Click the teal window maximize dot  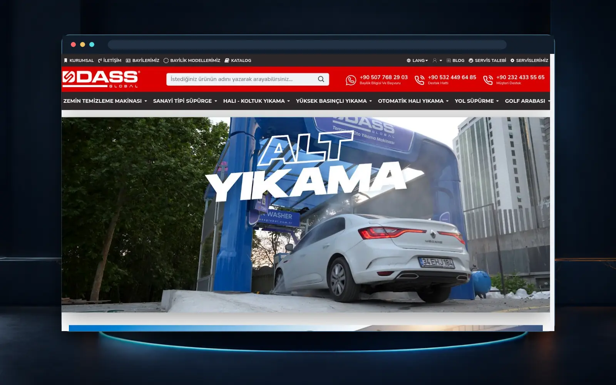point(92,44)
